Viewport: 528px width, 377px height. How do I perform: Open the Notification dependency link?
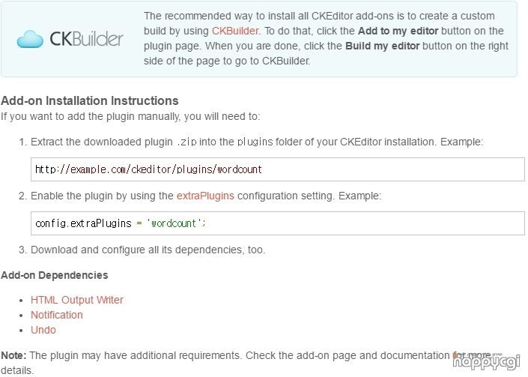pos(57,315)
